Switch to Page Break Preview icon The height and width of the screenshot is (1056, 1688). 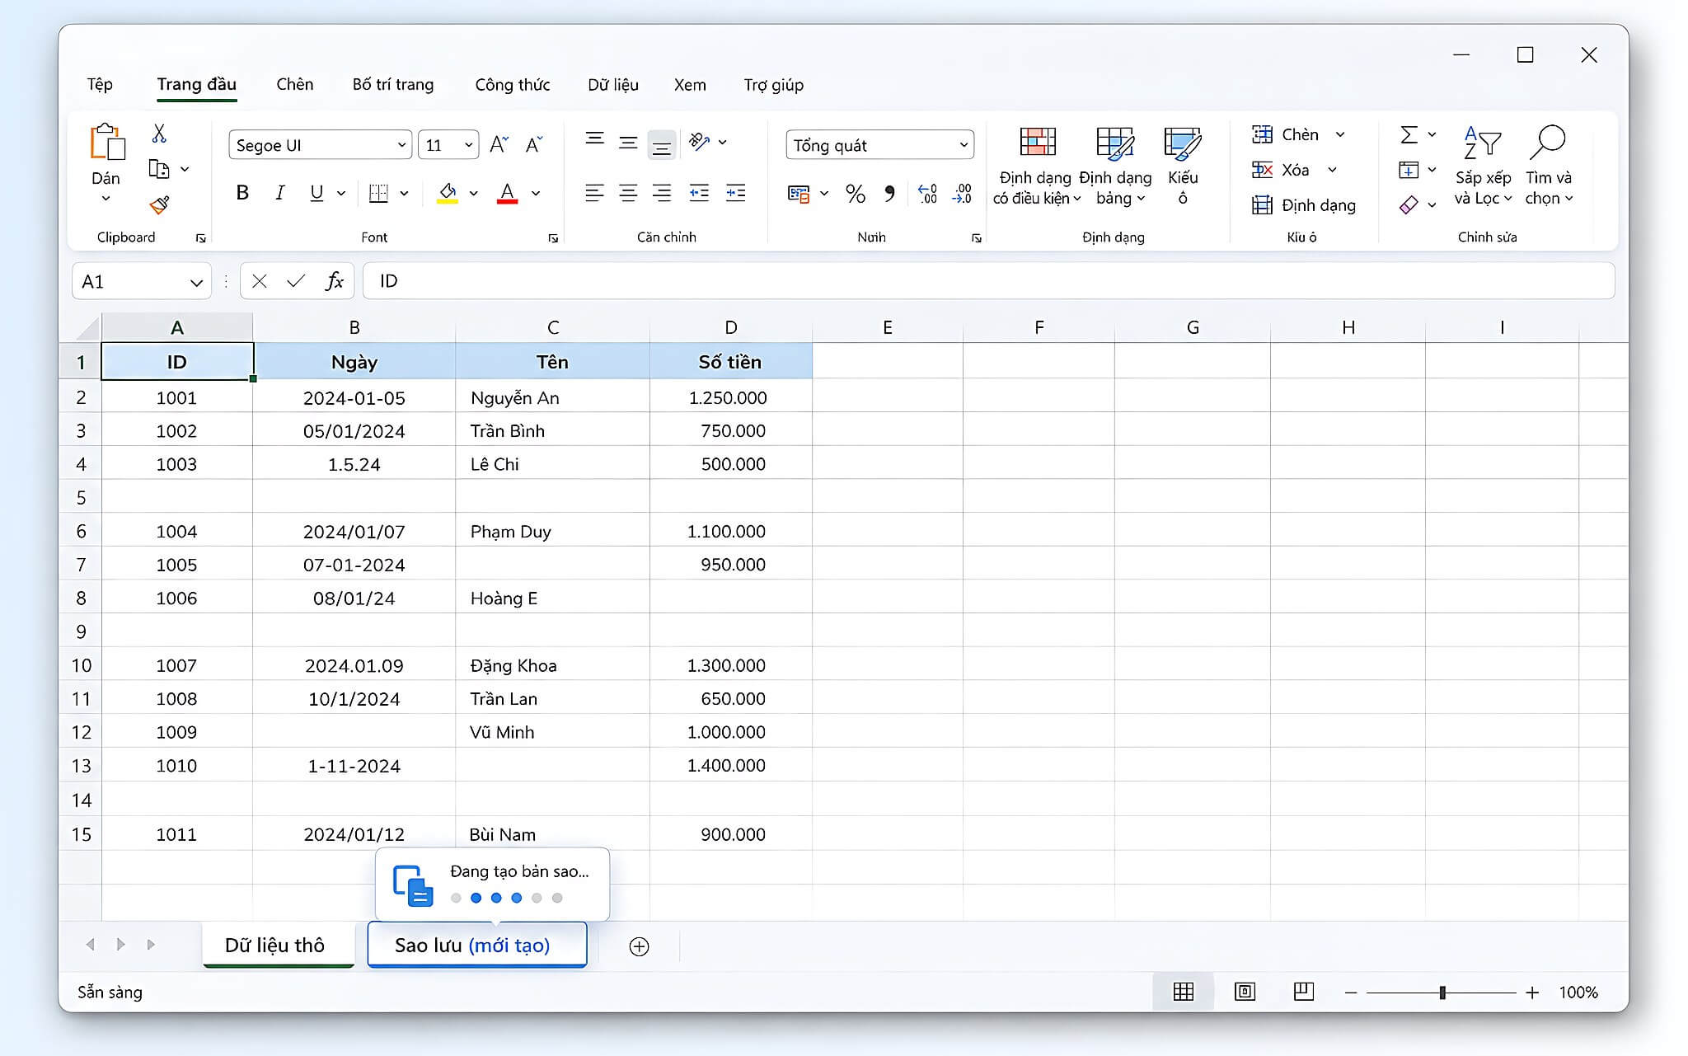click(x=1304, y=992)
